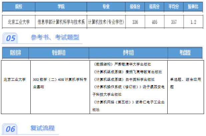Click the 参考书目 column header
Image resolution: width=206 pixels, height=136 pixels.
[128, 53]
